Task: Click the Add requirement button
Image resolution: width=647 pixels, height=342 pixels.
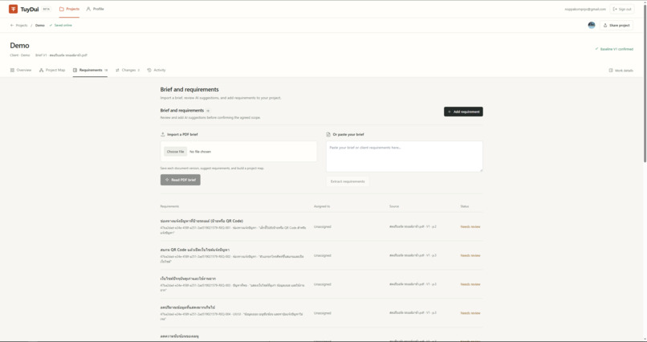Action: (x=463, y=112)
